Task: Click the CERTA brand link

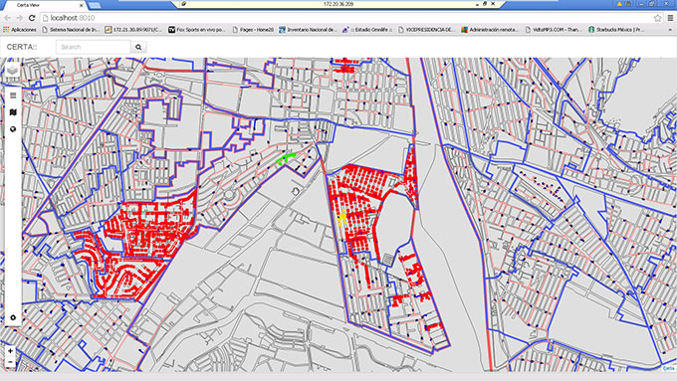Action: tap(22, 47)
